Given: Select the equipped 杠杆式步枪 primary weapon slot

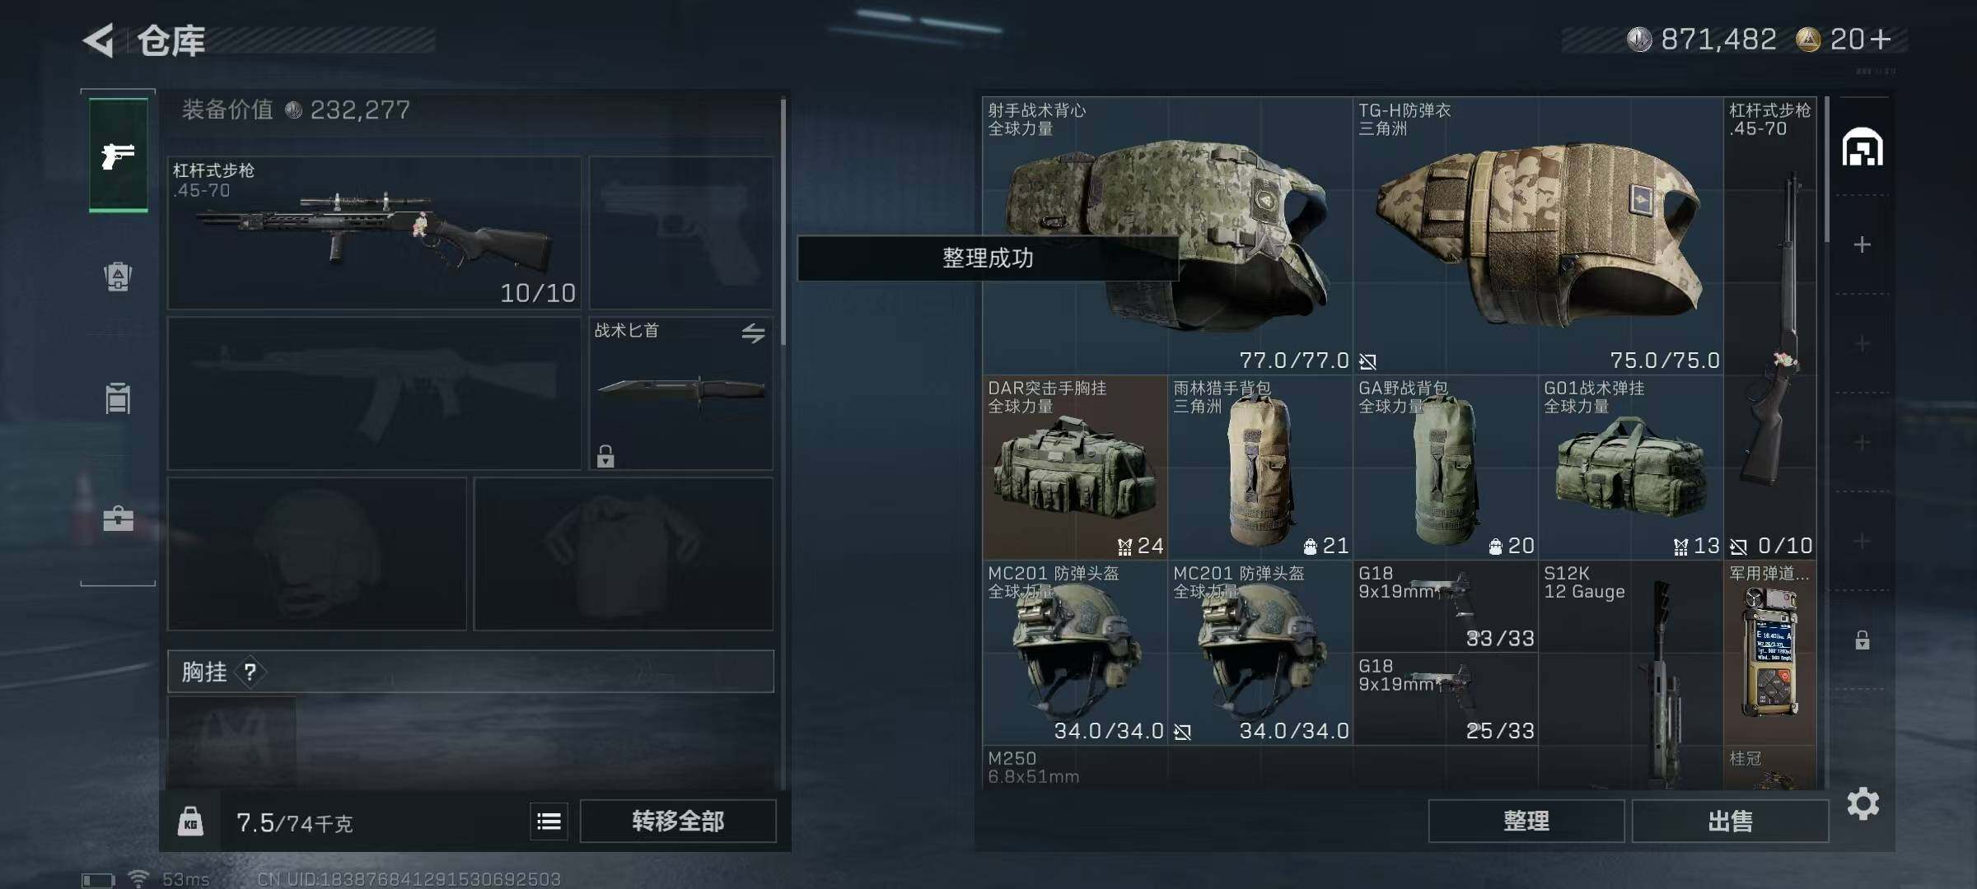Looking at the screenshot, I should tap(374, 233).
